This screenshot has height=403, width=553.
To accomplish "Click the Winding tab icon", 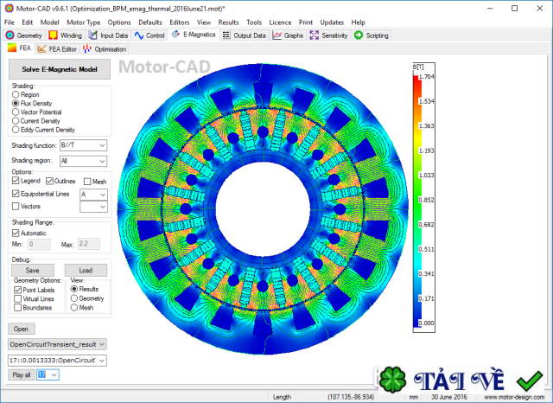I will tap(54, 35).
